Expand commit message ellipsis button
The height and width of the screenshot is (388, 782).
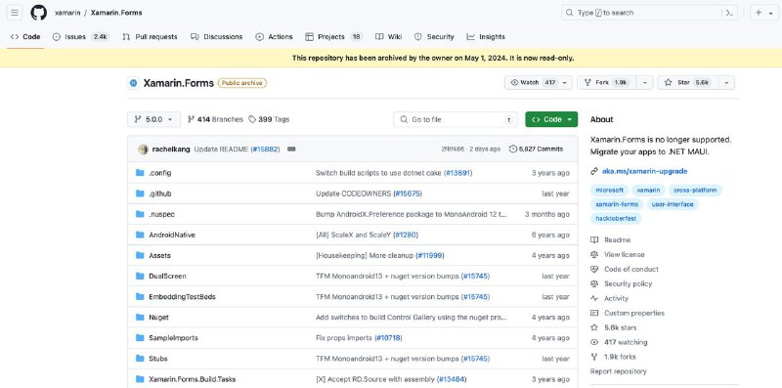(291, 150)
